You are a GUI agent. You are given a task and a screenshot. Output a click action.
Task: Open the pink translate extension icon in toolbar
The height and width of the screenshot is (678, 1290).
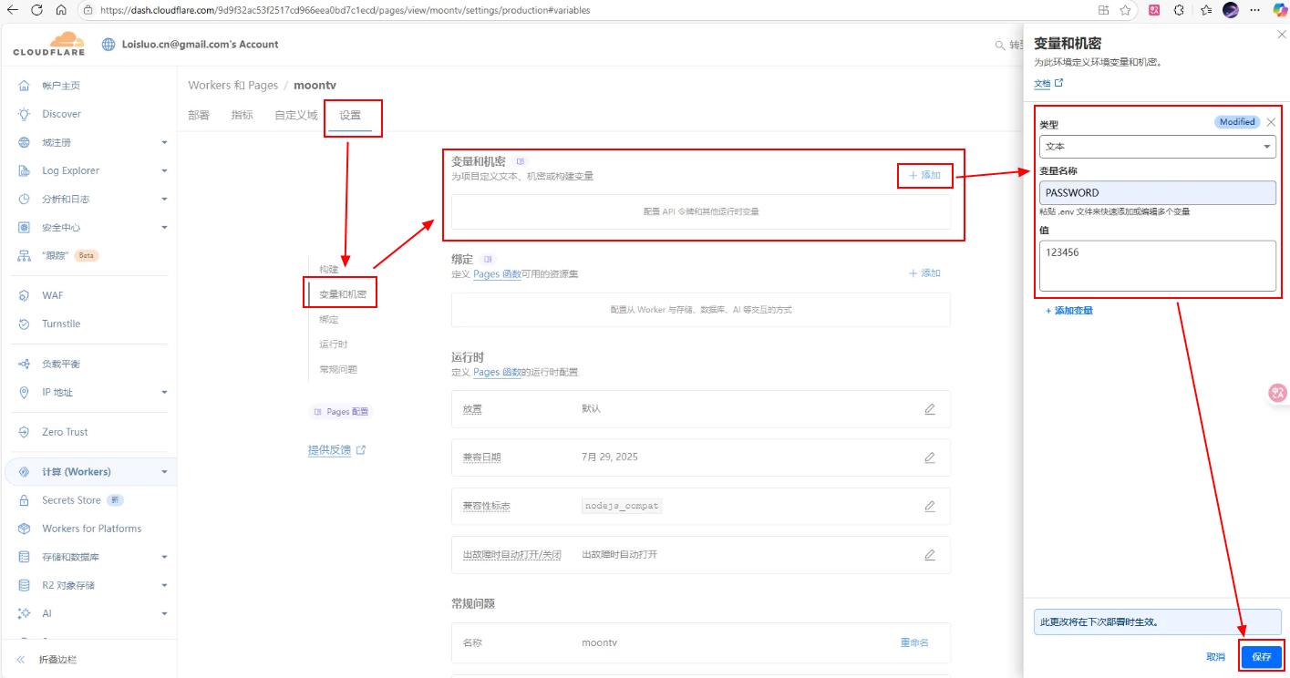point(1154,10)
